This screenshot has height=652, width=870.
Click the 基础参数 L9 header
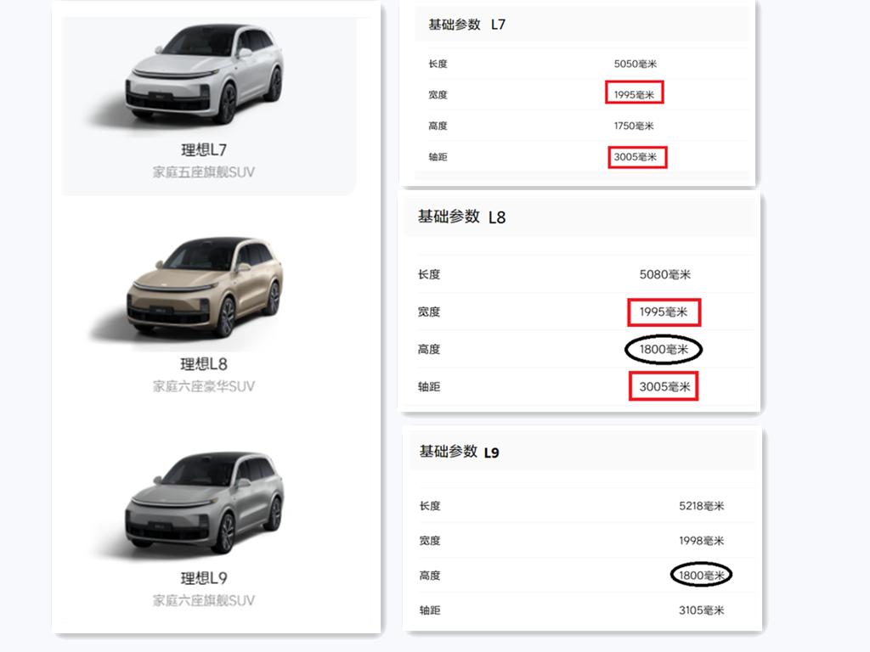point(459,452)
